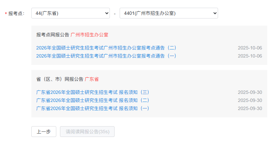Click the 报考点 field label
274x142 pixels.
point(16,13)
